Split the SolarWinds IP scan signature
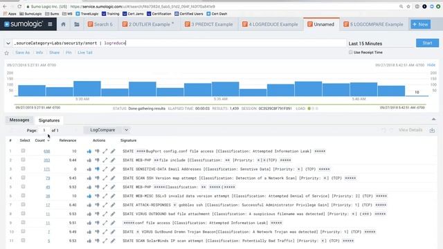 pos(105,241)
